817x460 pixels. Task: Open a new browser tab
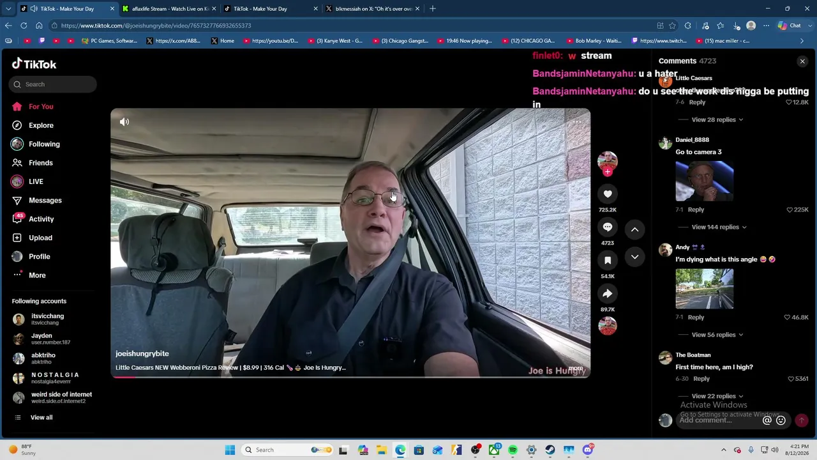pyautogui.click(x=433, y=9)
